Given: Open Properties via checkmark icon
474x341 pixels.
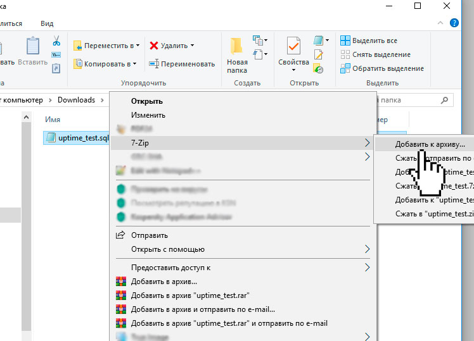Looking at the screenshot, I should 293,46.
